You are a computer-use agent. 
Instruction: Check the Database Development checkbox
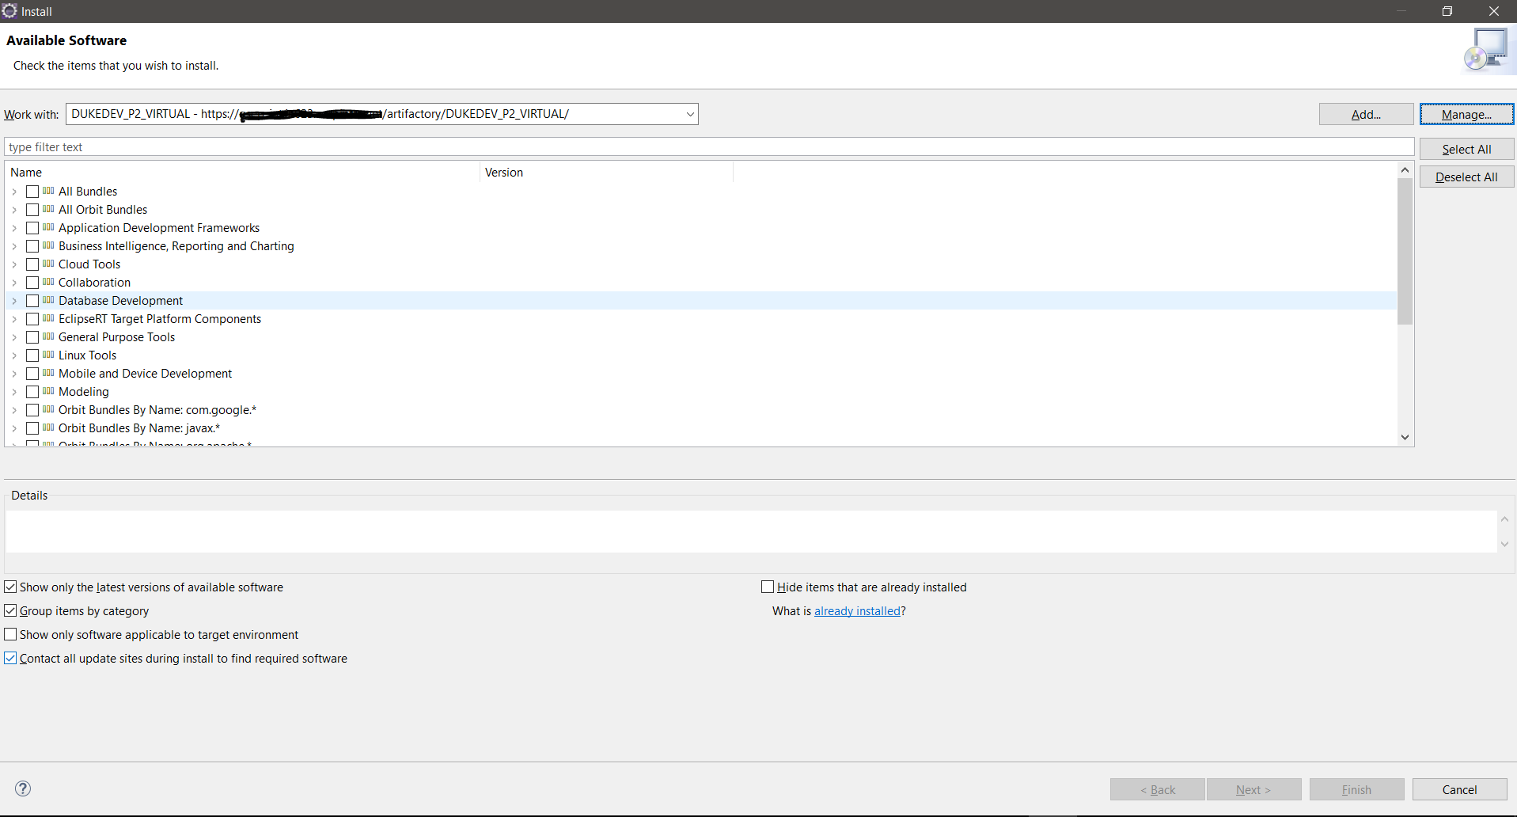(32, 301)
